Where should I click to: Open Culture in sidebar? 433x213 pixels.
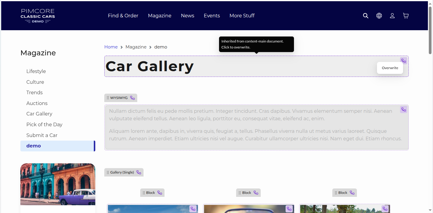(x=35, y=82)
